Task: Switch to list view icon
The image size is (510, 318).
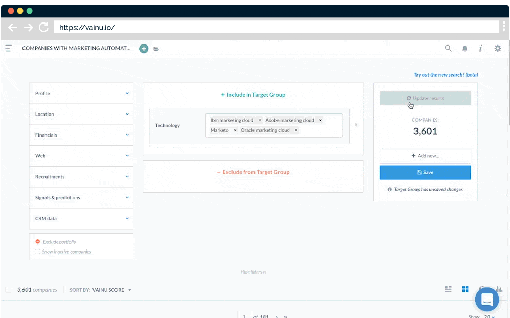Action: [448, 289]
